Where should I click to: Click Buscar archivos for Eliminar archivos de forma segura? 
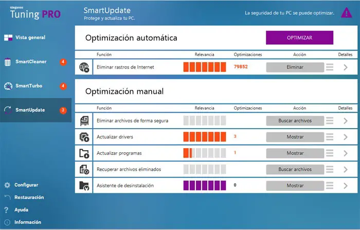pyautogui.click(x=295, y=120)
